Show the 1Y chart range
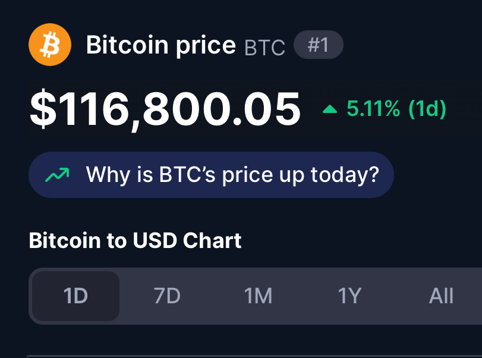Viewport: 482px width, 358px height. pos(349,296)
